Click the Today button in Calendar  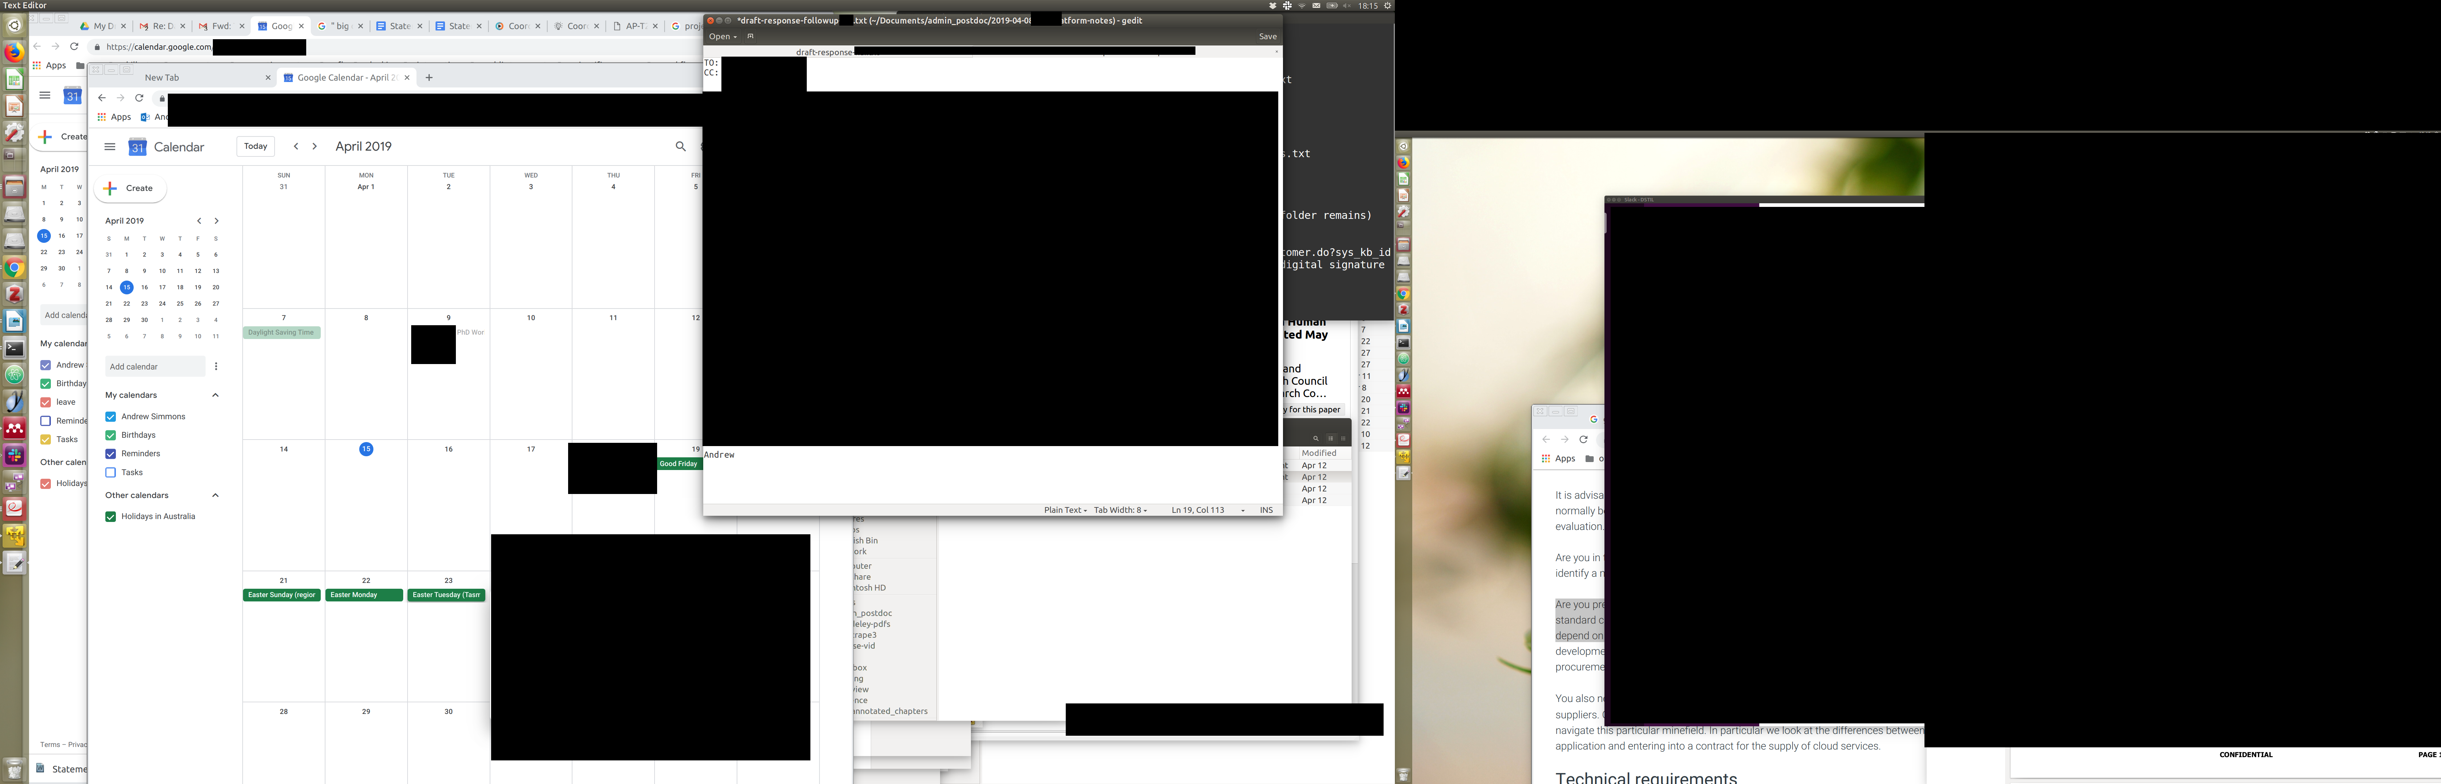(255, 146)
